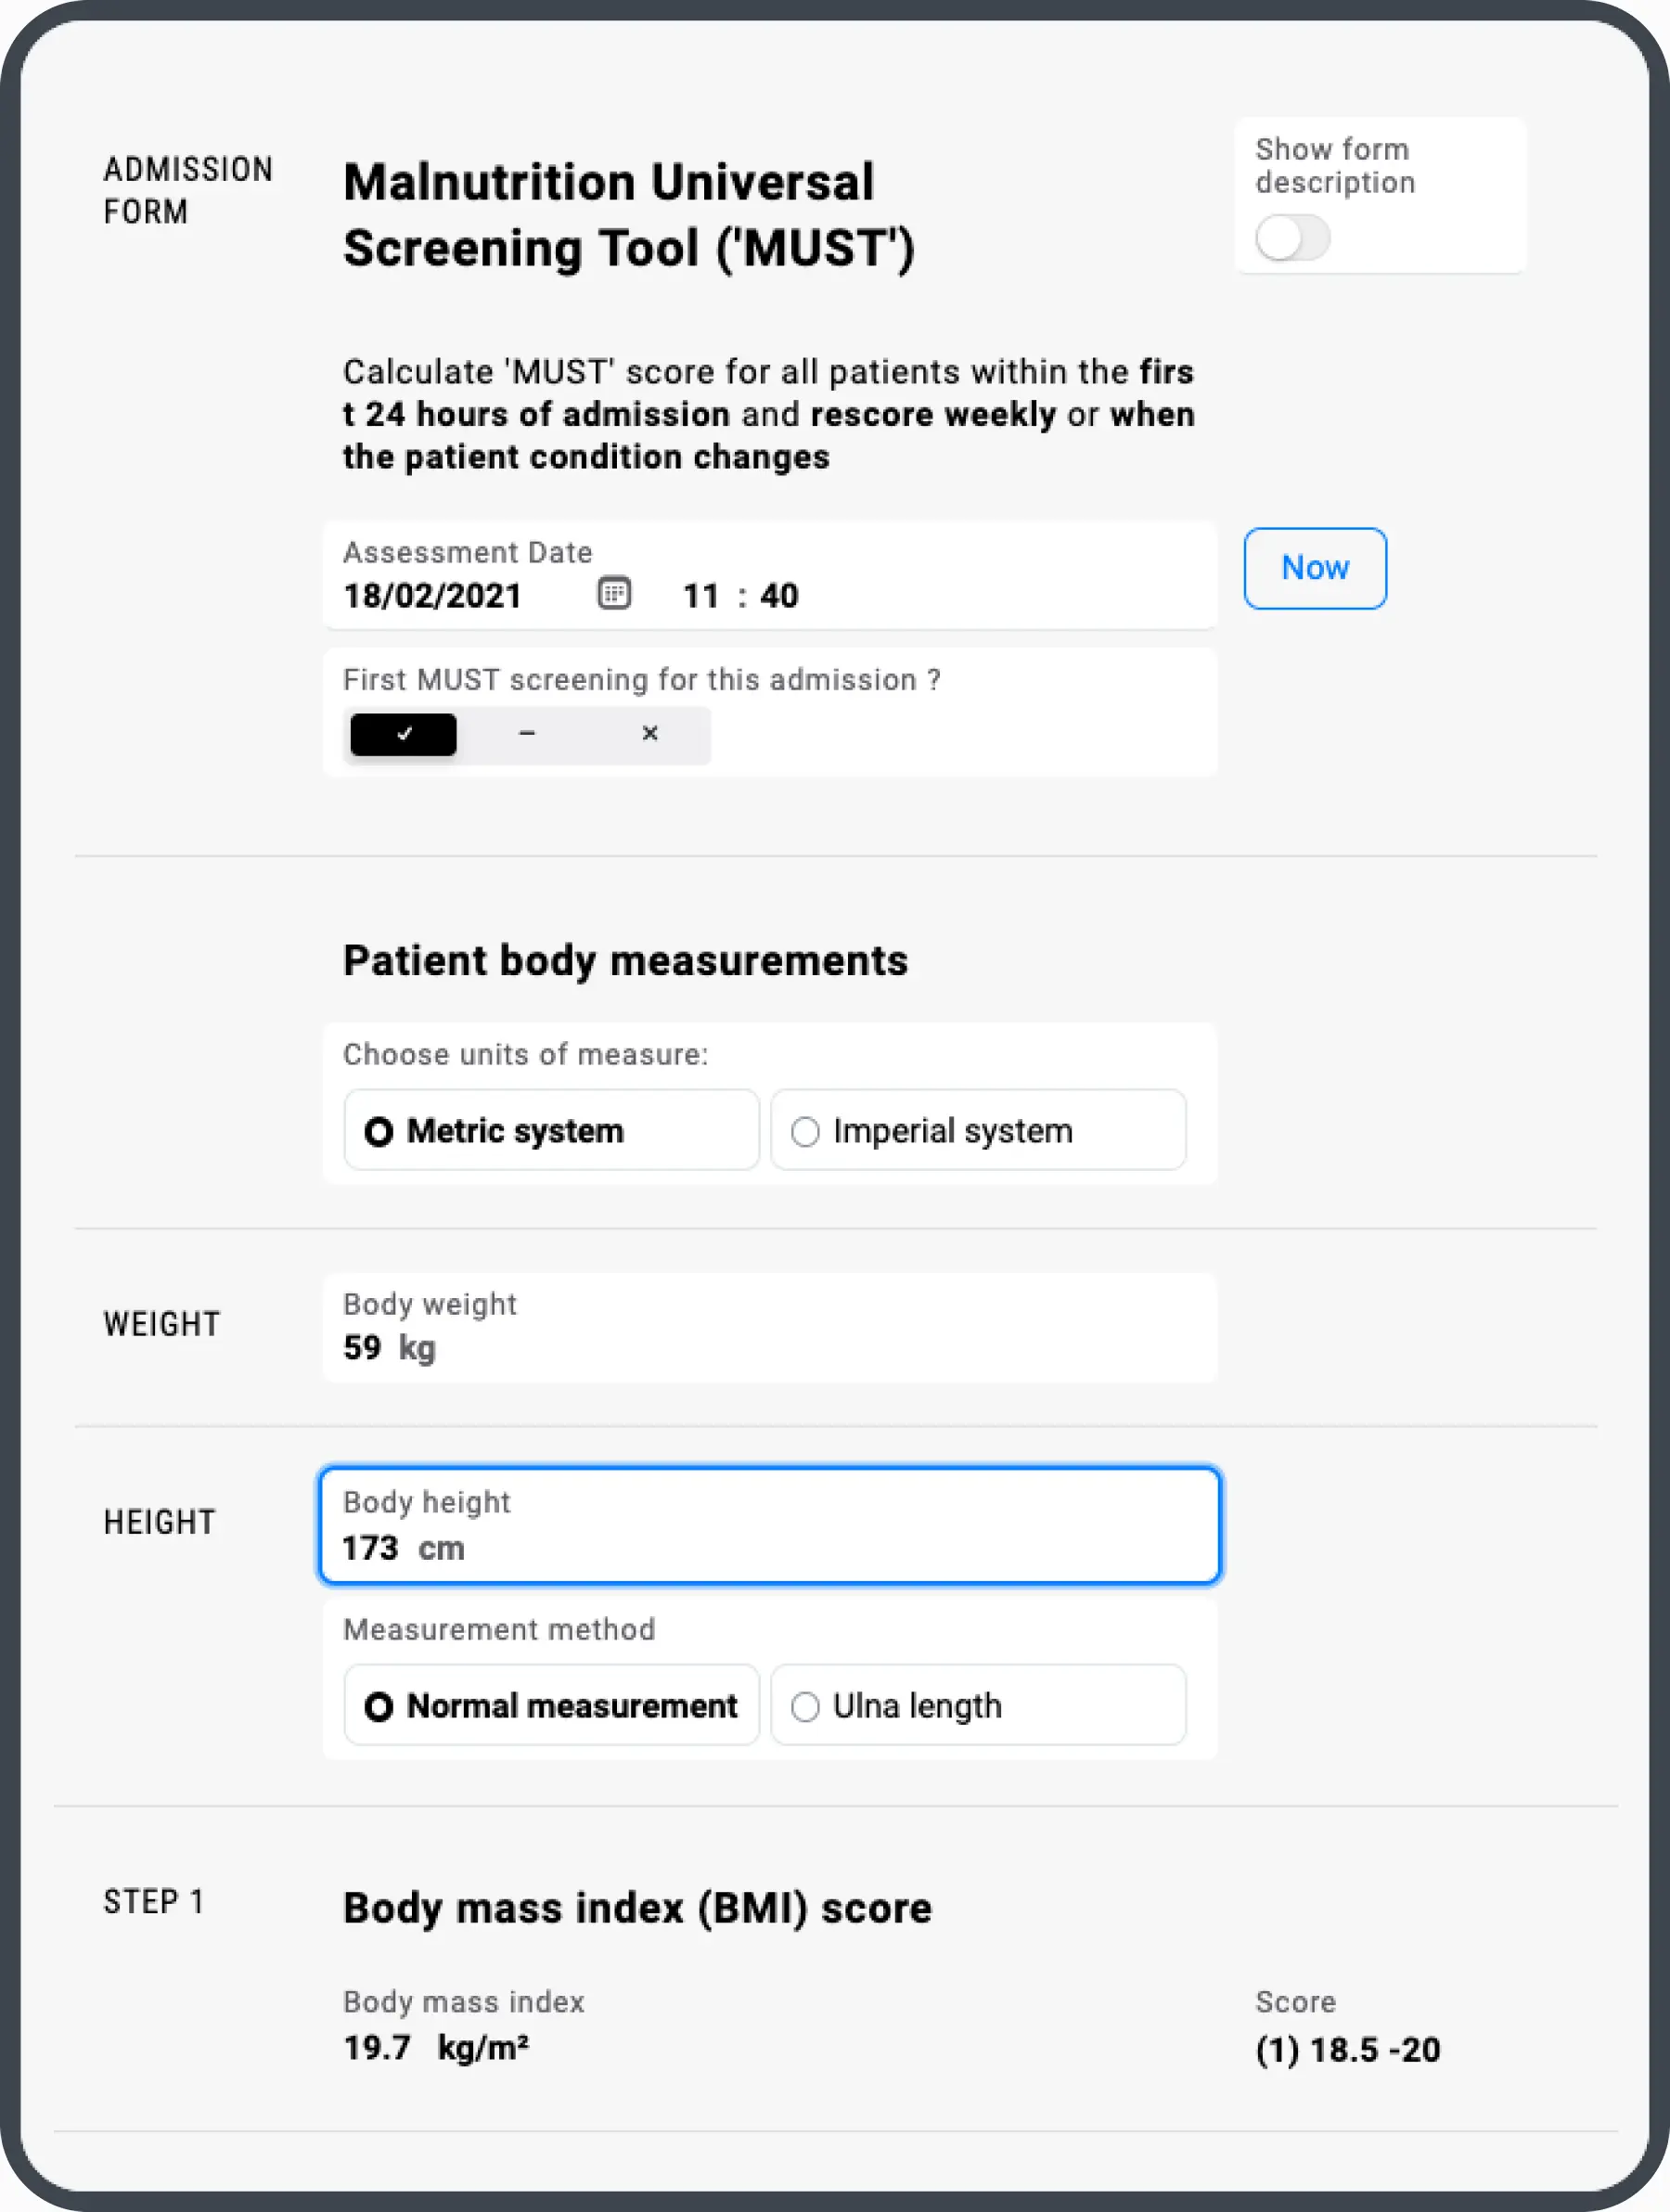Select Normal measurement method
This screenshot has height=2212, width=1670.
click(551, 1705)
